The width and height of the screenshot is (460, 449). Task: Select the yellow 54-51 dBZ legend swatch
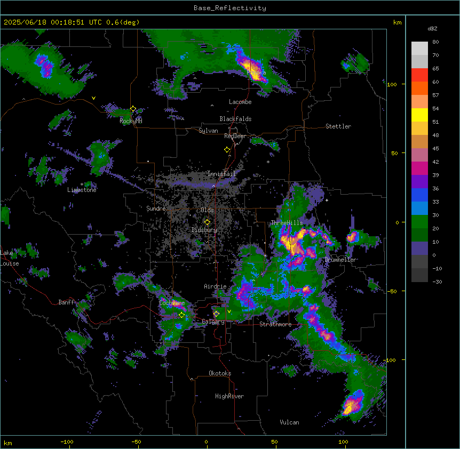[419, 115]
